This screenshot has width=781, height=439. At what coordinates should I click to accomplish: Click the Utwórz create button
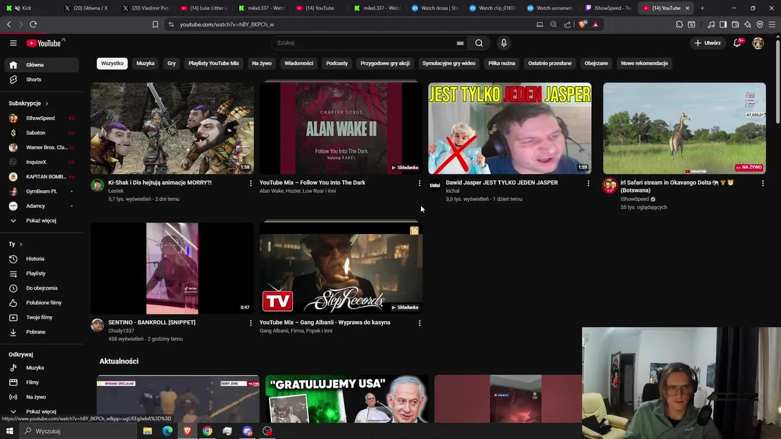pyautogui.click(x=708, y=43)
